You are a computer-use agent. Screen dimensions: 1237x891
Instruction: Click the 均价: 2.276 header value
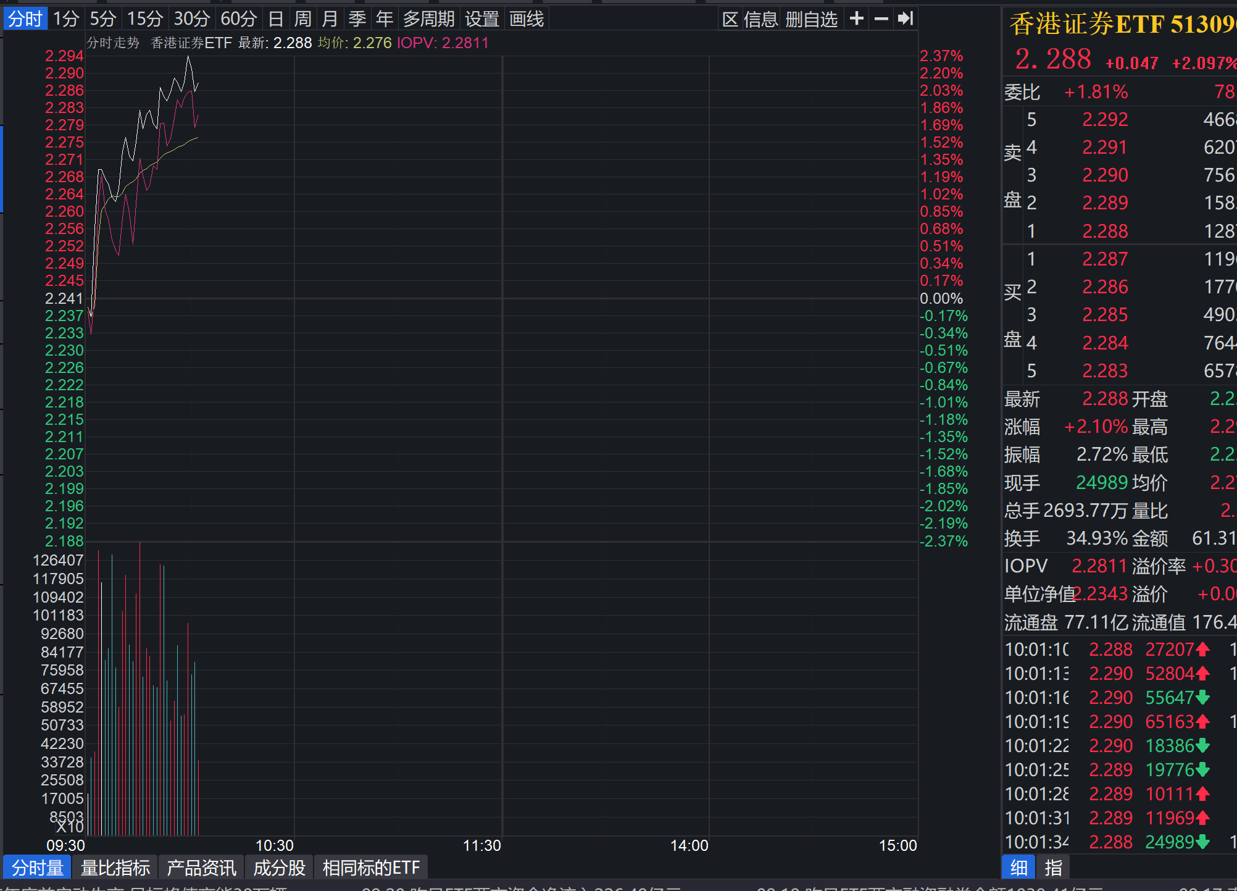point(355,43)
